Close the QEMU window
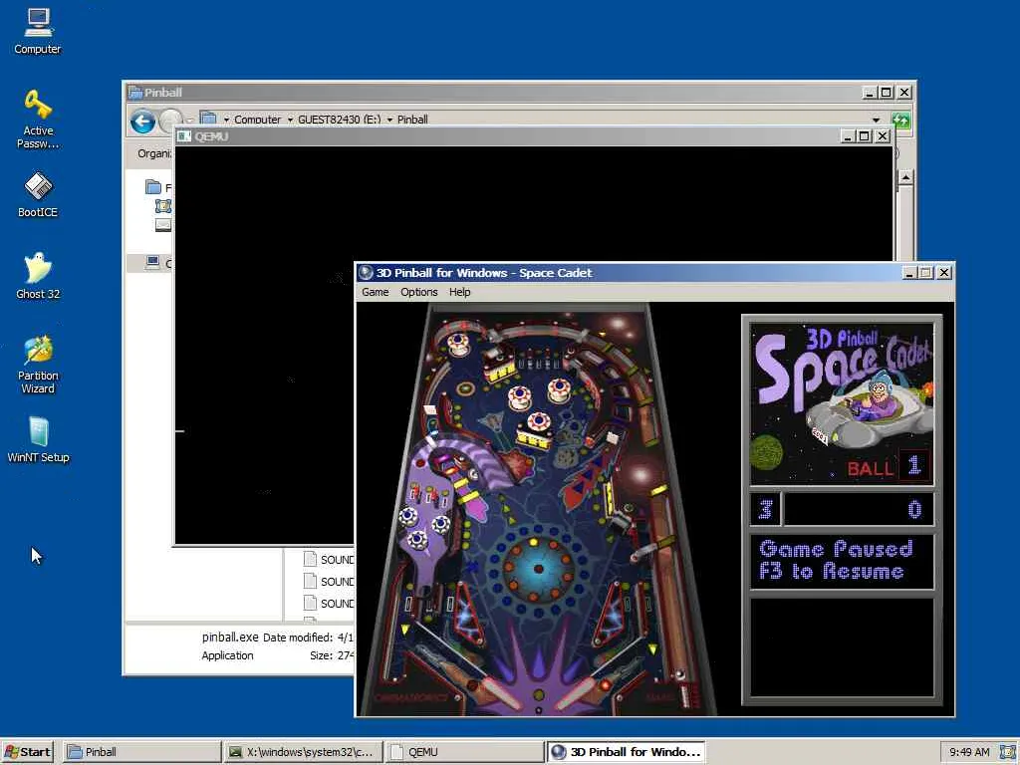Viewport: 1020px width, 765px height. pyautogui.click(x=883, y=135)
